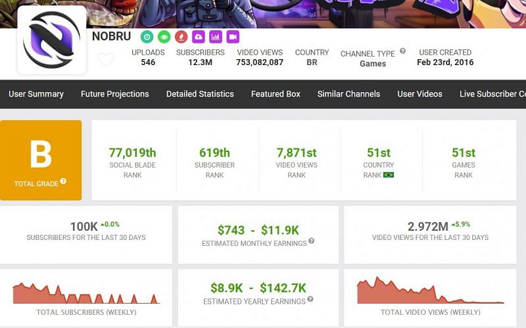Open the Detailed Statistics tab
The height and width of the screenshot is (328, 526).
point(200,94)
